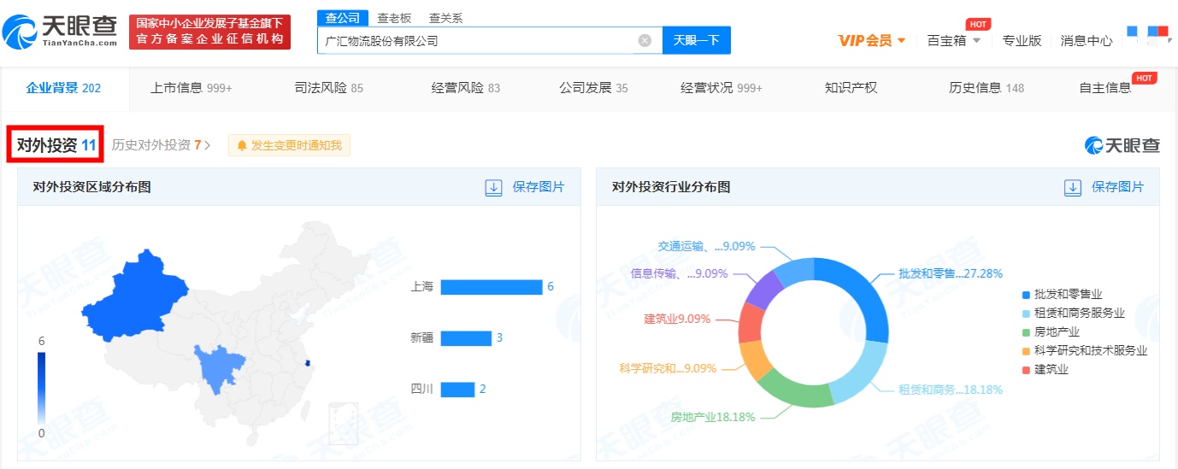The width and height of the screenshot is (1178, 469).
Task: Open the 经营风险 tab
Action: point(466,88)
